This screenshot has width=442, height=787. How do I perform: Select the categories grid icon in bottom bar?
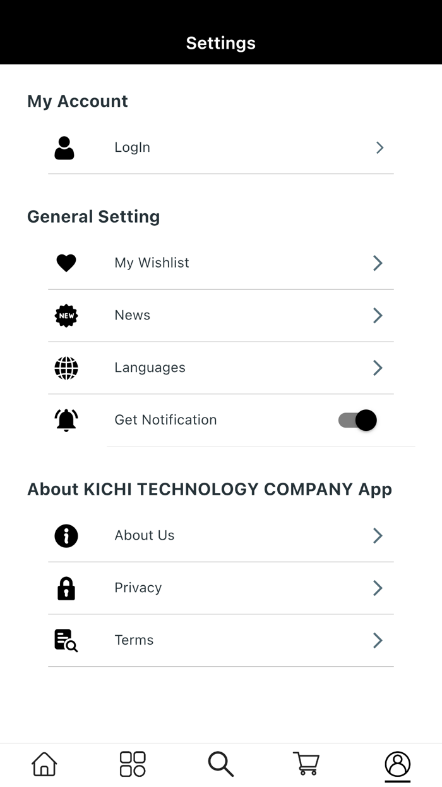pos(132,764)
